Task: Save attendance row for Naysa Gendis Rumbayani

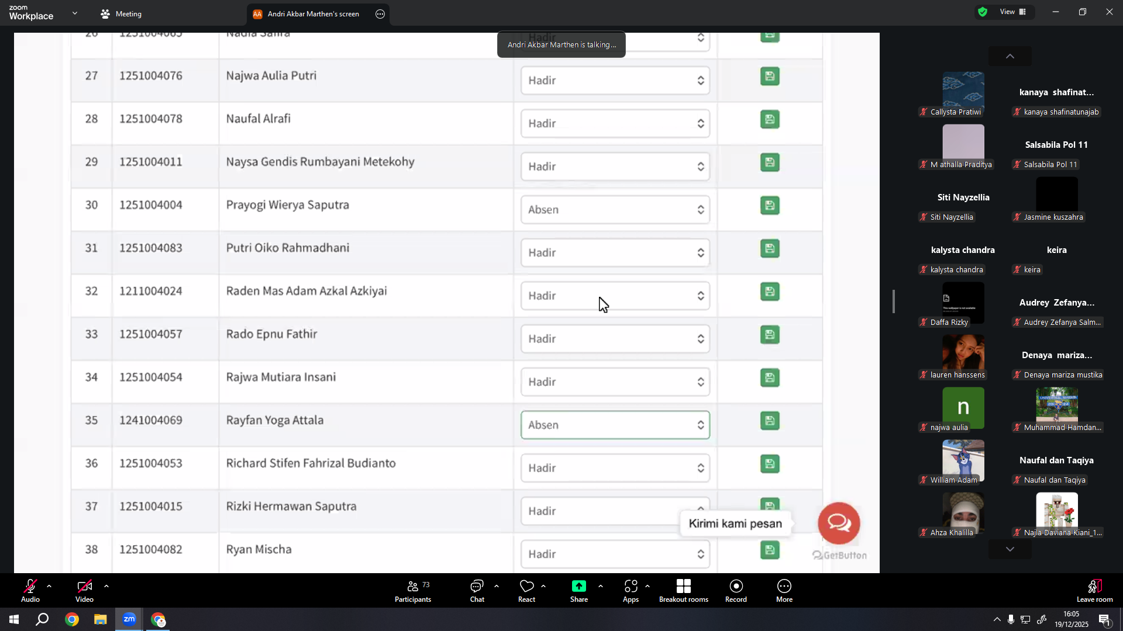Action: click(x=770, y=162)
